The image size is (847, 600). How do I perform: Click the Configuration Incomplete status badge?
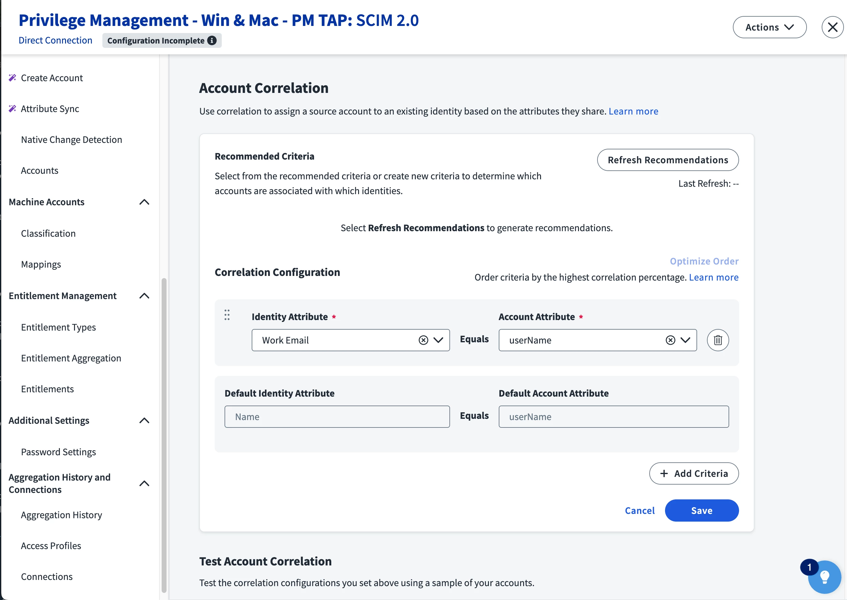162,40
